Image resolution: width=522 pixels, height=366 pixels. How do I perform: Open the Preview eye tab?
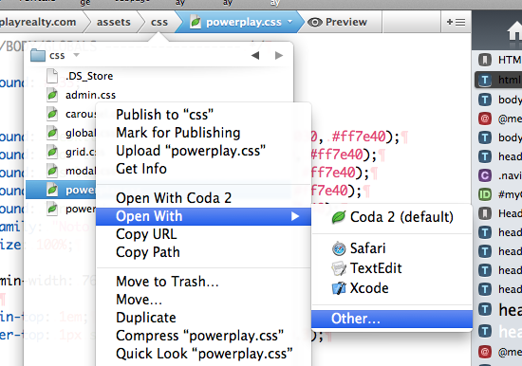click(338, 22)
